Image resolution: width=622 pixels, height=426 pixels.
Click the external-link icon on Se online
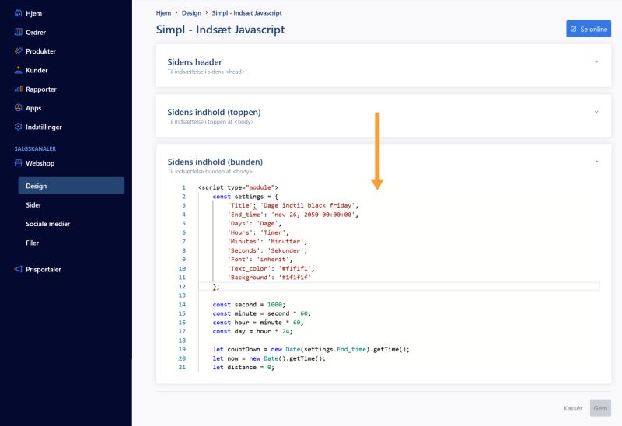click(573, 29)
